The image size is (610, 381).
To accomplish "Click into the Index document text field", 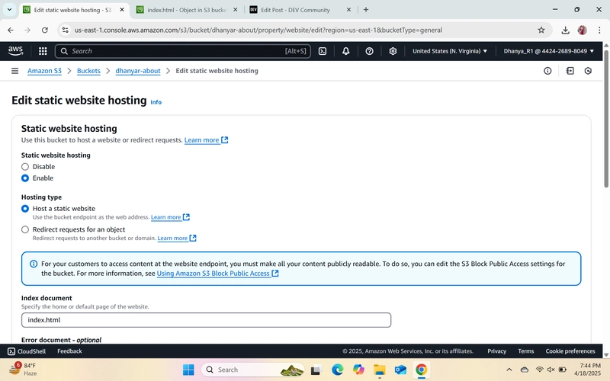I will pos(206,320).
